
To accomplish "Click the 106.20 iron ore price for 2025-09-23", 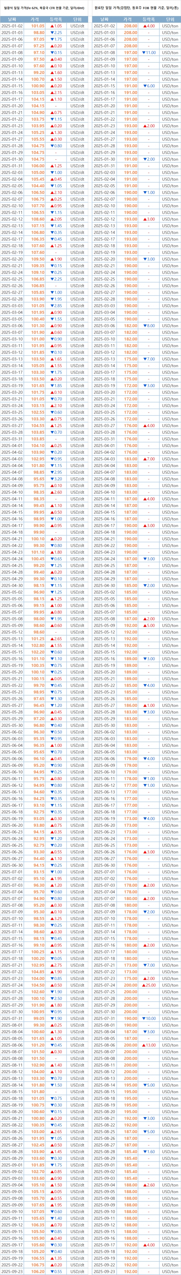I will 38,1271.
